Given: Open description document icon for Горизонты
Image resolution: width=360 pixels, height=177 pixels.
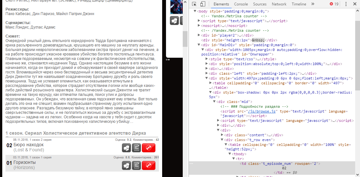Looking at the screenshot, I should (136, 165).
